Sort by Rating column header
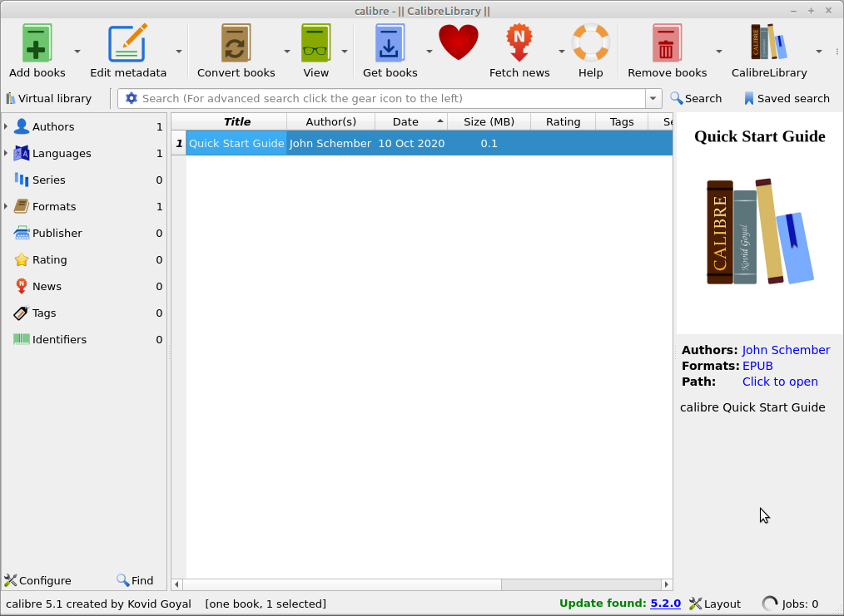Viewport: 844px width, 616px height. (x=563, y=122)
